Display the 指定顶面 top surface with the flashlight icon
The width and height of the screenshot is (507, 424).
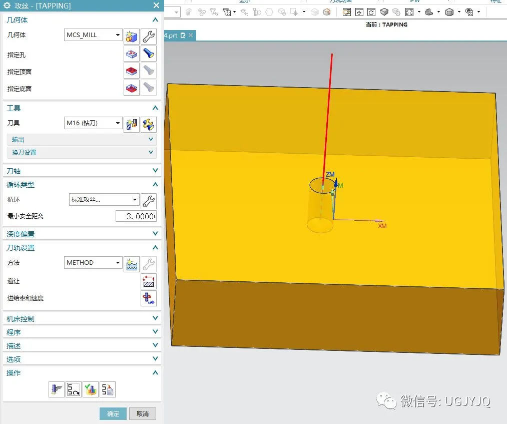coord(149,71)
